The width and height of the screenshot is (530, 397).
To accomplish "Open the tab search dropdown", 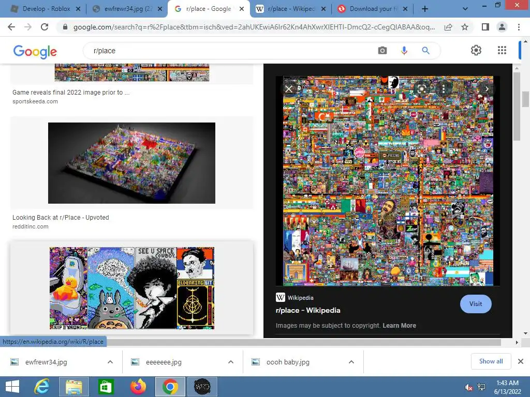I will click(x=465, y=9).
